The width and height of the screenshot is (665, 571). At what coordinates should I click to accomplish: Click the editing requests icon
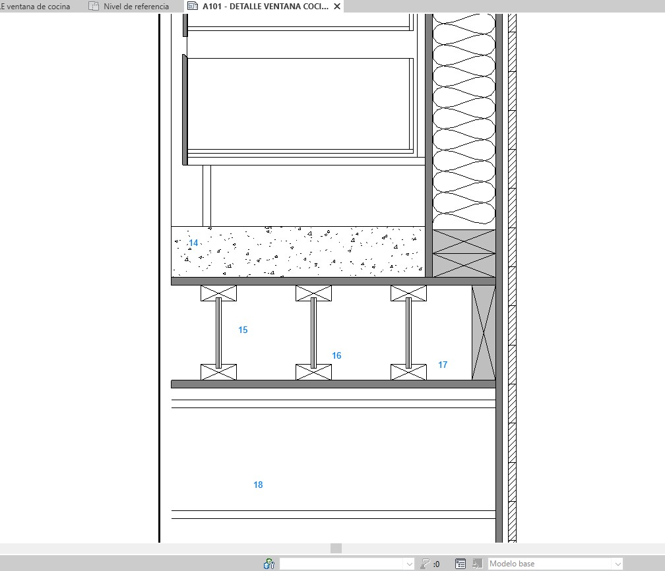[x=426, y=564]
